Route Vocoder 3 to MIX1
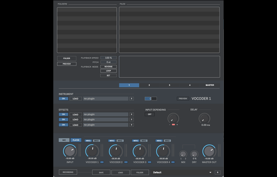This screenshot has height=177, width=277. tap(135, 141)
